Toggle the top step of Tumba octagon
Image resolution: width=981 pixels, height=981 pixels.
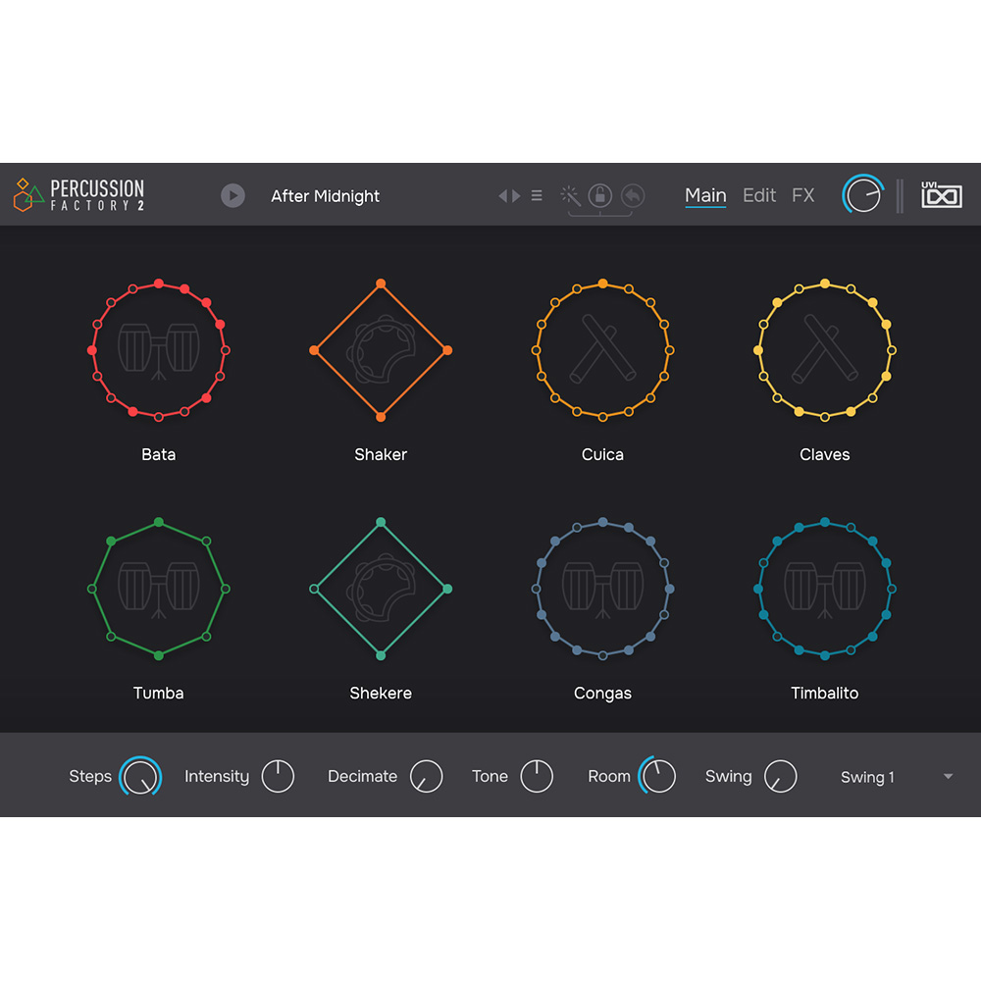pos(159,522)
